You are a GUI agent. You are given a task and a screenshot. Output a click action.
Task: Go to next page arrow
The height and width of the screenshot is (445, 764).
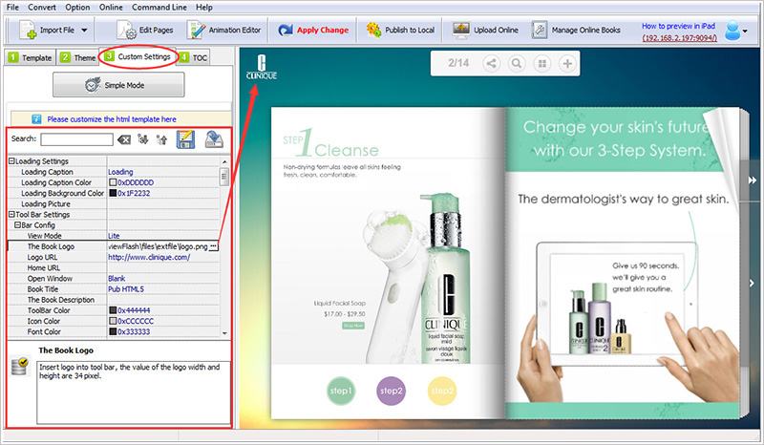pos(753,283)
